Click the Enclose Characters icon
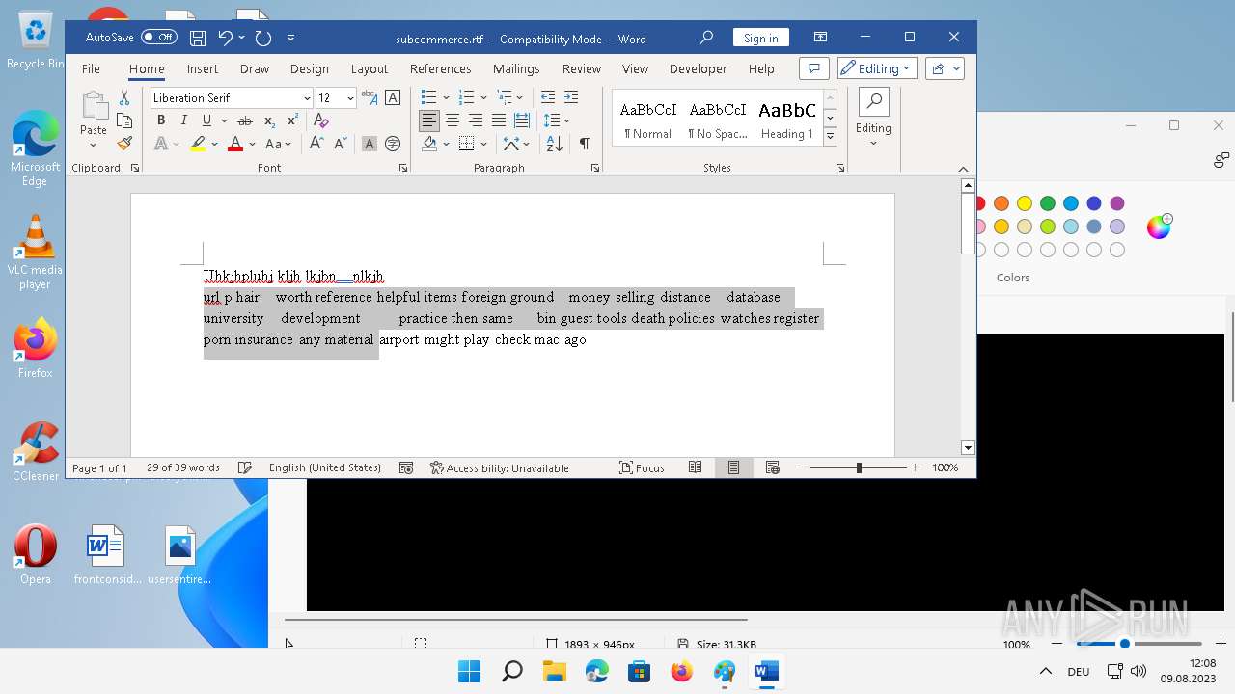This screenshot has height=694, width=1235. click(x=393, y=144)
